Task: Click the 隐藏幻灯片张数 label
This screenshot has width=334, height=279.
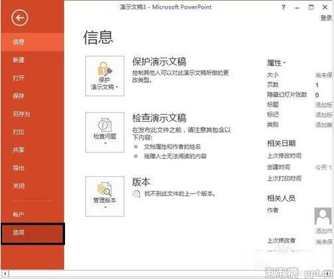Action: click(x=287, y=95)
